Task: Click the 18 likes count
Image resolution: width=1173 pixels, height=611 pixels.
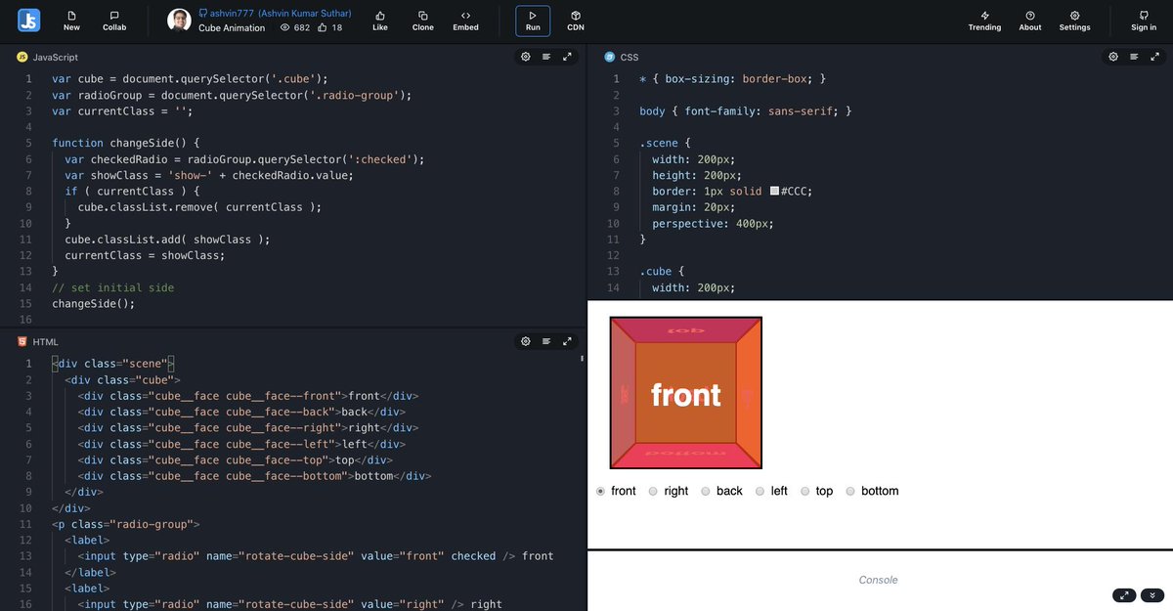Action: pyautogui.click(x=330, y=28)
